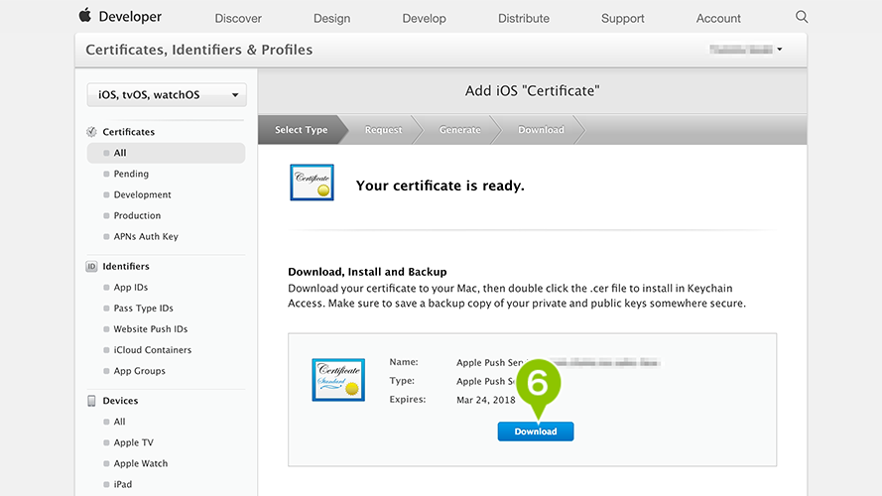
Task: Open the iOS, tvOS, watchOS platform dropdown
Action: click(x=167, y=94)
